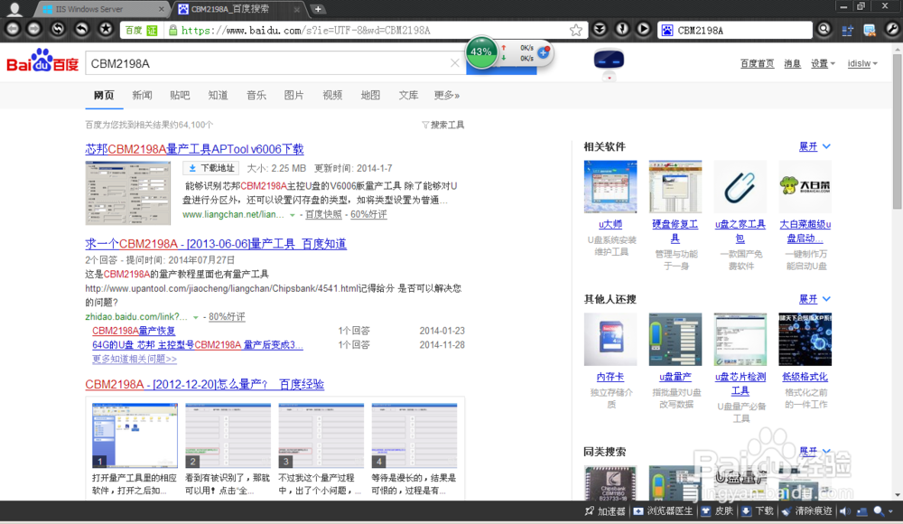Click the green 证 certification badge in address bar

tap(152, 30)
